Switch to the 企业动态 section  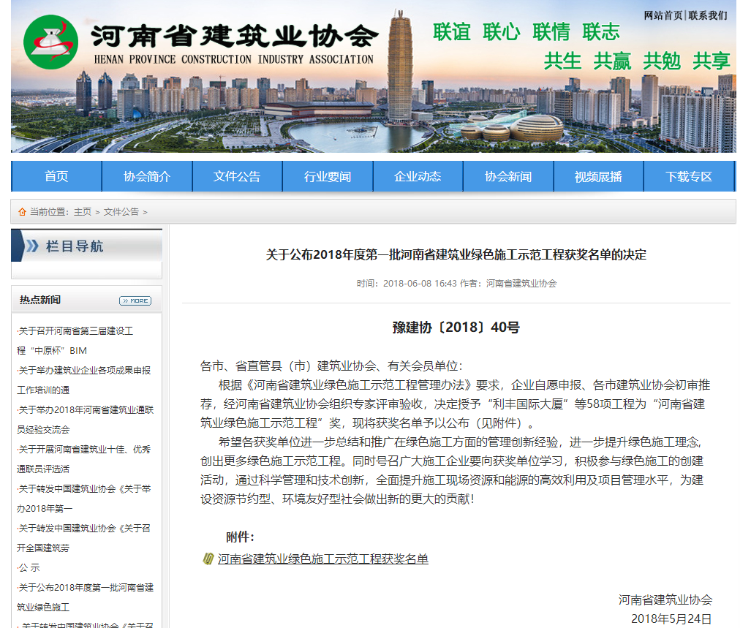418,177
